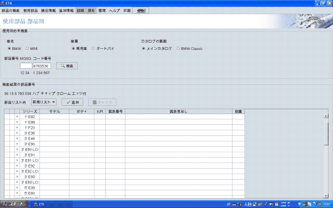Click the car icon toolbar button

141,11
